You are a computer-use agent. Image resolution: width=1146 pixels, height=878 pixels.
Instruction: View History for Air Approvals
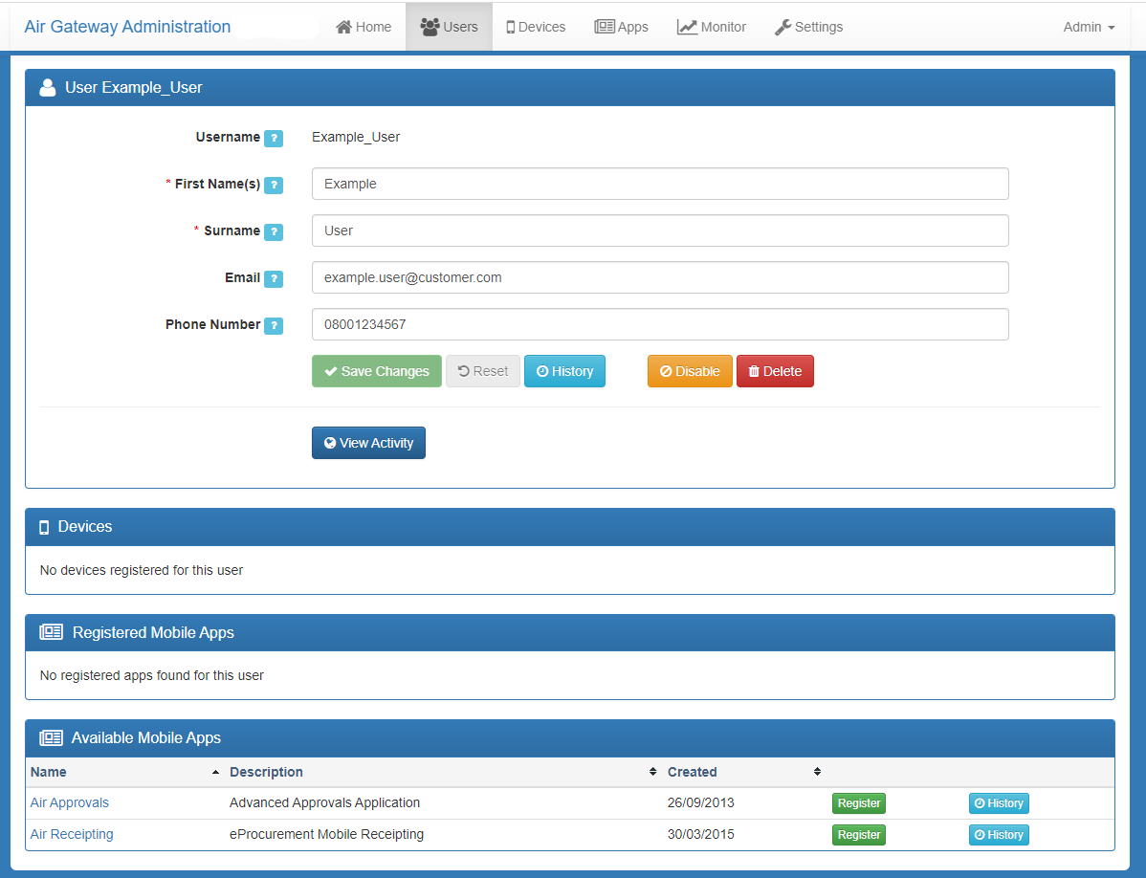[x=999, y=803]
